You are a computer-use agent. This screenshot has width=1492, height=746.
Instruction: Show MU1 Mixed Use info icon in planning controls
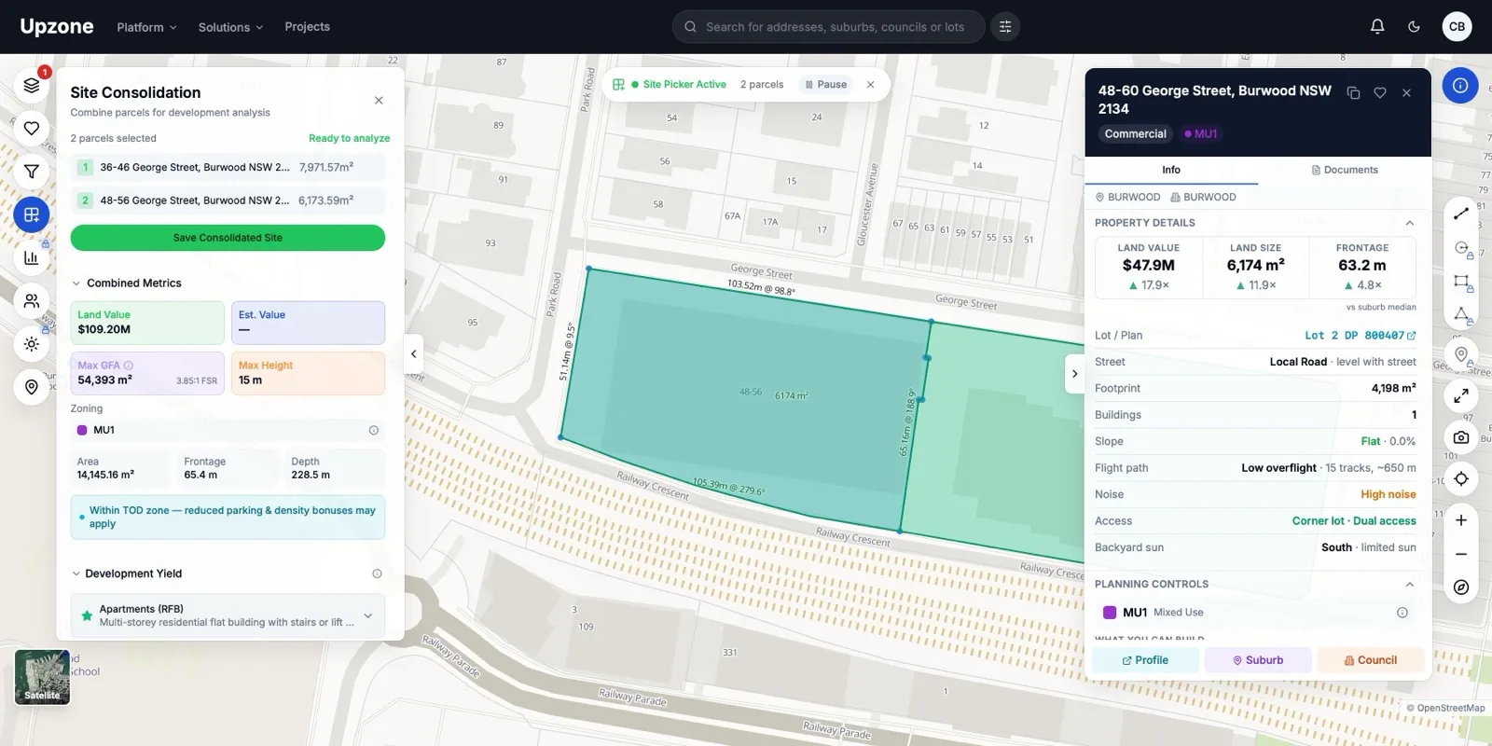tap(1402, 613)
